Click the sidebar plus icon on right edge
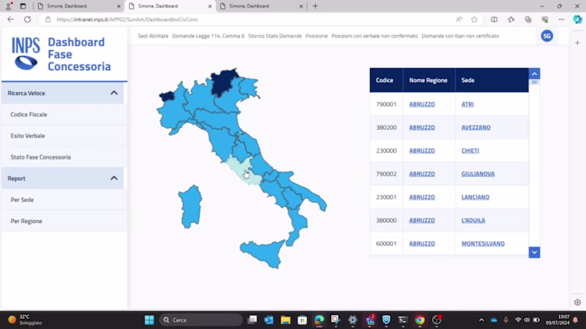The height and width of the screenshot is (329, 586). coord(577,43)
